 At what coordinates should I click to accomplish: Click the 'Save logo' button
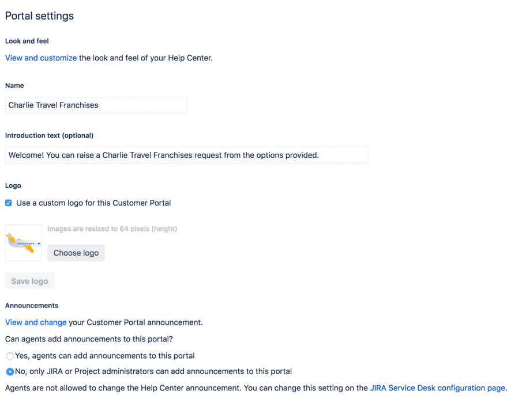29,281
